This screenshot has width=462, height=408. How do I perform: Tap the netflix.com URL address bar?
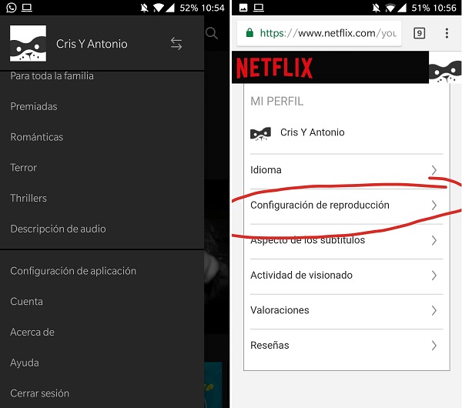tap(319, 33)
